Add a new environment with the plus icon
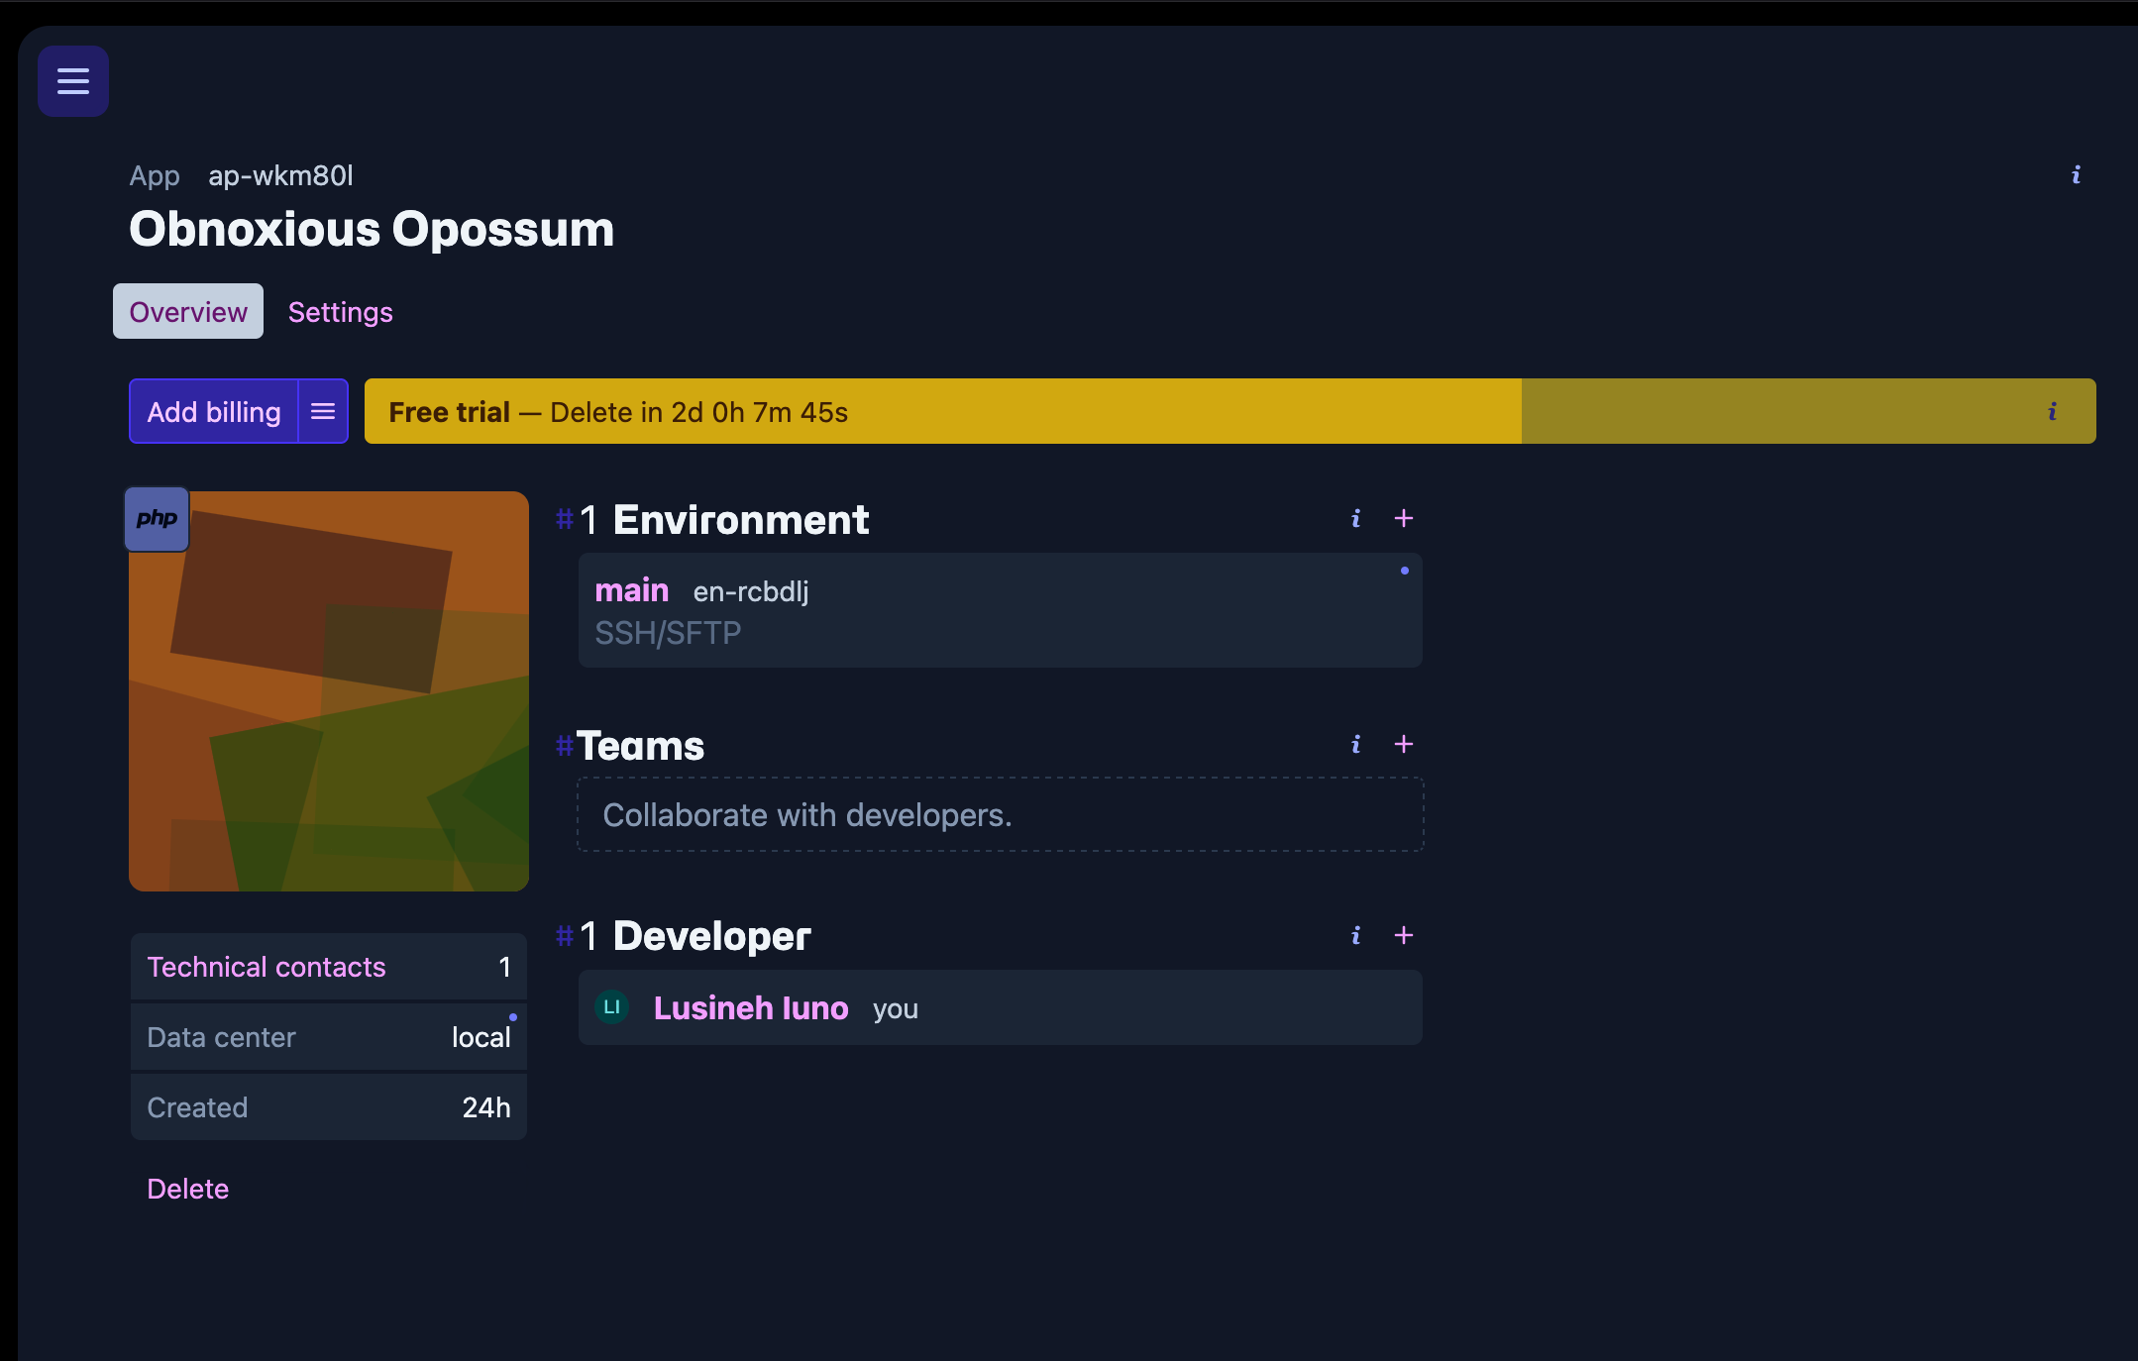The width and height of the screenshot is (2138, 1361). pyautogui.click(x=1404, y=517)
